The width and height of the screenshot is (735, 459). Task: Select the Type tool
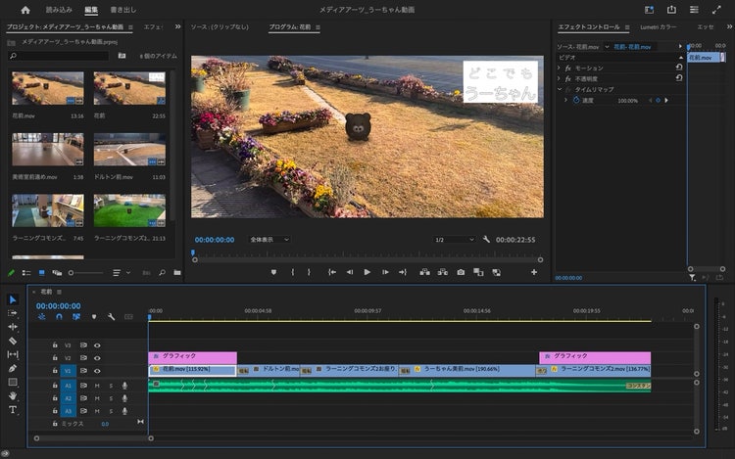(x=13, y=410)
